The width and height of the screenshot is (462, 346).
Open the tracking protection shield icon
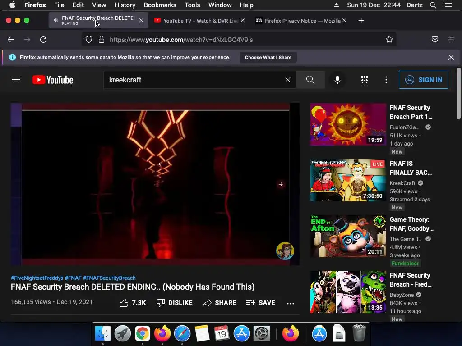tap(89, 40)
